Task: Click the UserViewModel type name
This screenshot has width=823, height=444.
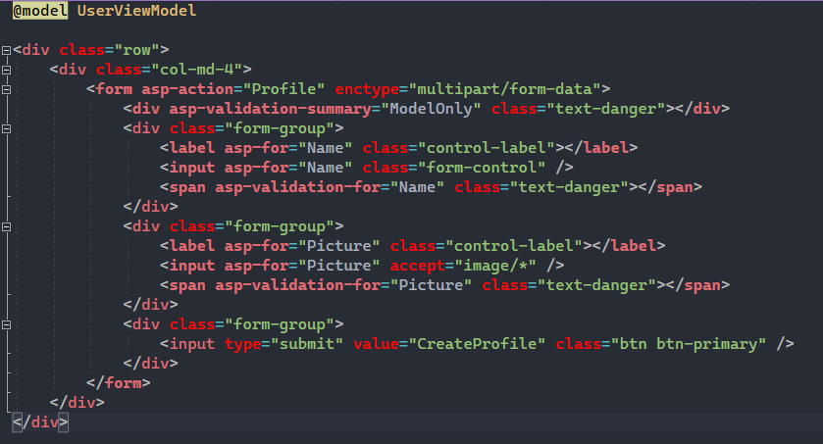Action: pyautogui.click(x=136, y=11)
